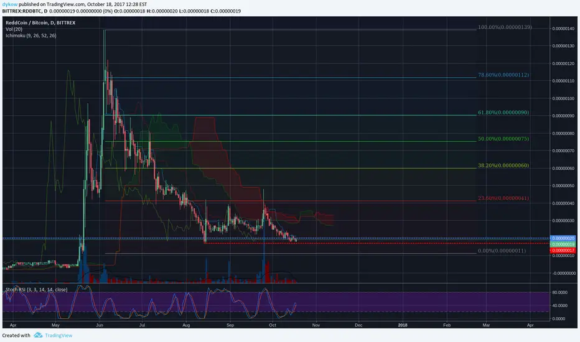Click the green 0.00000019 price tag
Image resolution: width=580 pixels, height=342 pixels.
pos(563,244)
